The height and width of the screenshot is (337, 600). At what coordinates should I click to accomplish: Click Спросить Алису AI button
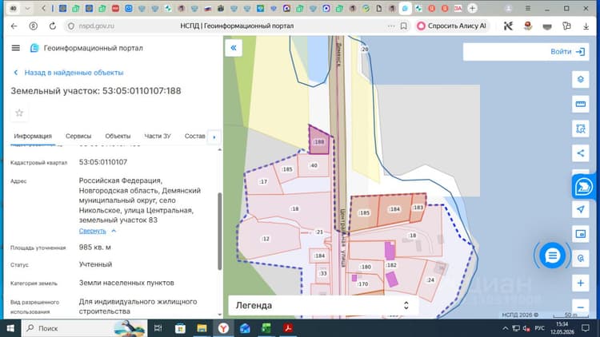pos(452,26)
